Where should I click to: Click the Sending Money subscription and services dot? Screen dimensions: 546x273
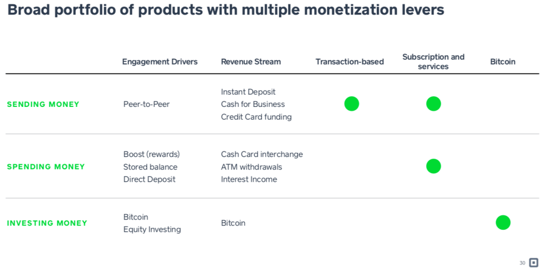[x=433, y=104]
